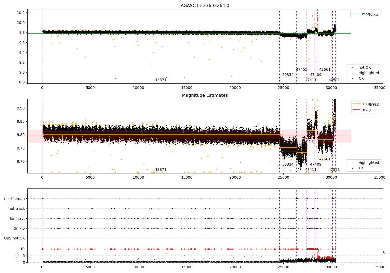Click the '9.70' y-axis tick label

(21, 162)
